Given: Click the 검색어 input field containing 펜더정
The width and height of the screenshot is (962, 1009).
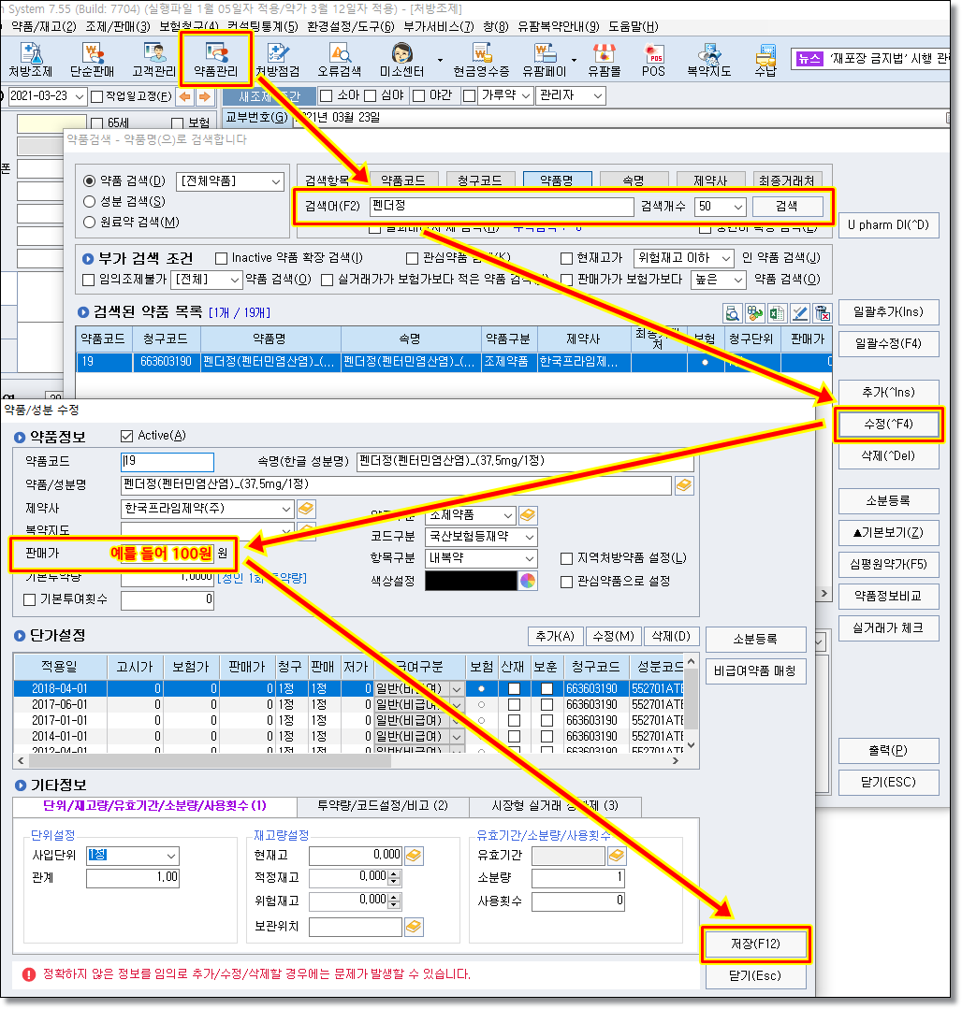Looking at the screenshot, I should [501, 207].
